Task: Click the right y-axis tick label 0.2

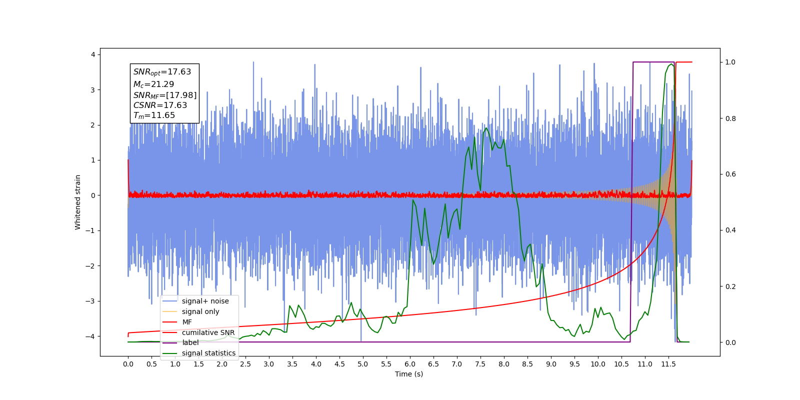Action: tap(730, 286)
